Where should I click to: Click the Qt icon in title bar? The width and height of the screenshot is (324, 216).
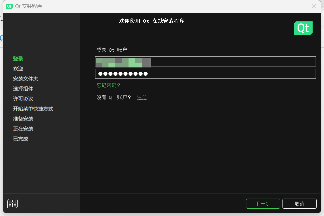tap(9, 6)
